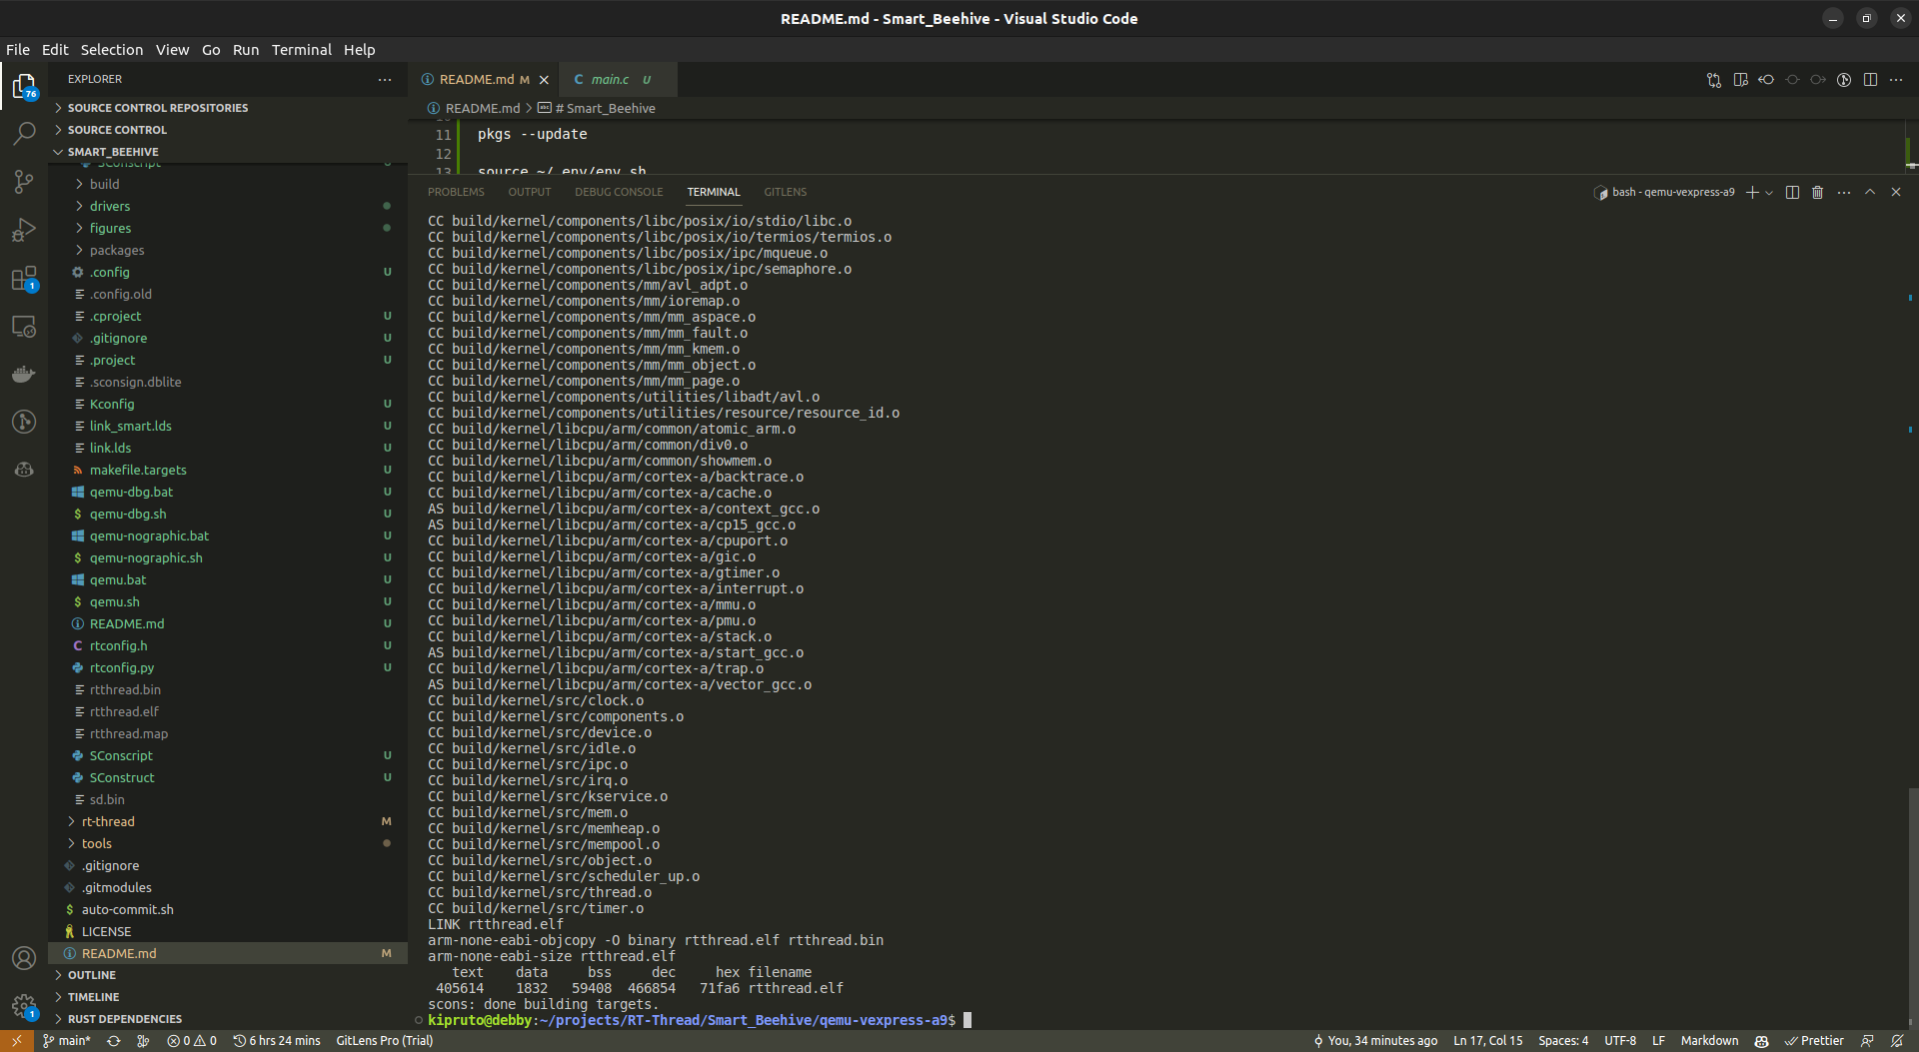The width and height of the screenshot is (1919, 1052).
Task: Expand the drivers folder
Action: click(x=110, y=206)
